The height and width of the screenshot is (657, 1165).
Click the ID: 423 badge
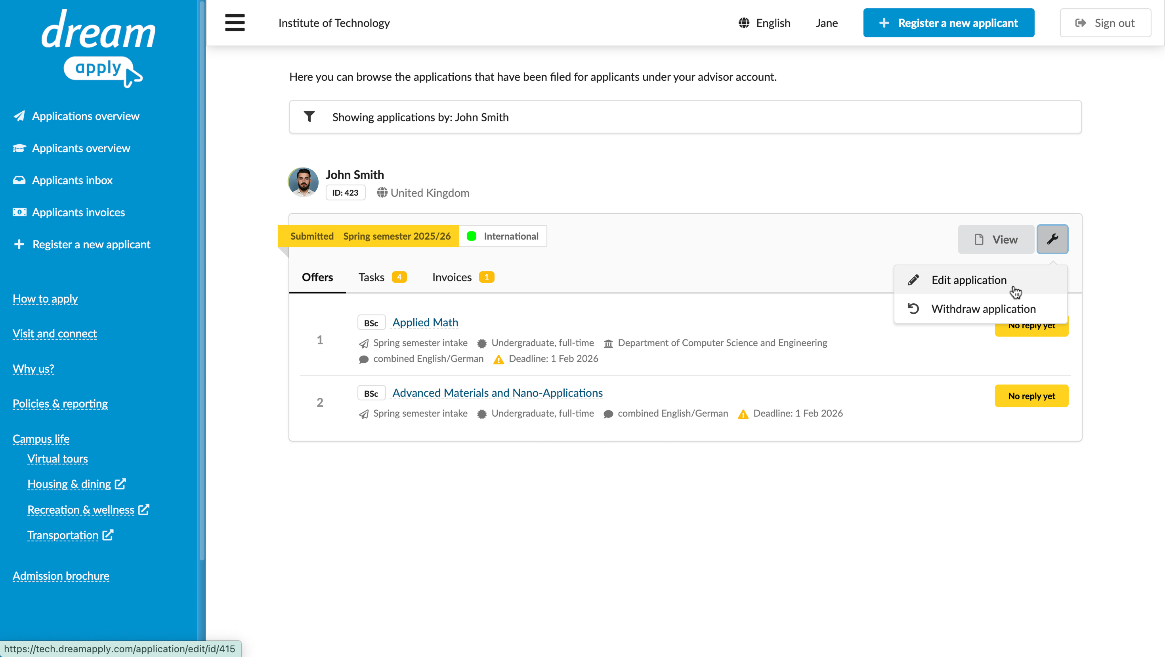coord(345,193)
